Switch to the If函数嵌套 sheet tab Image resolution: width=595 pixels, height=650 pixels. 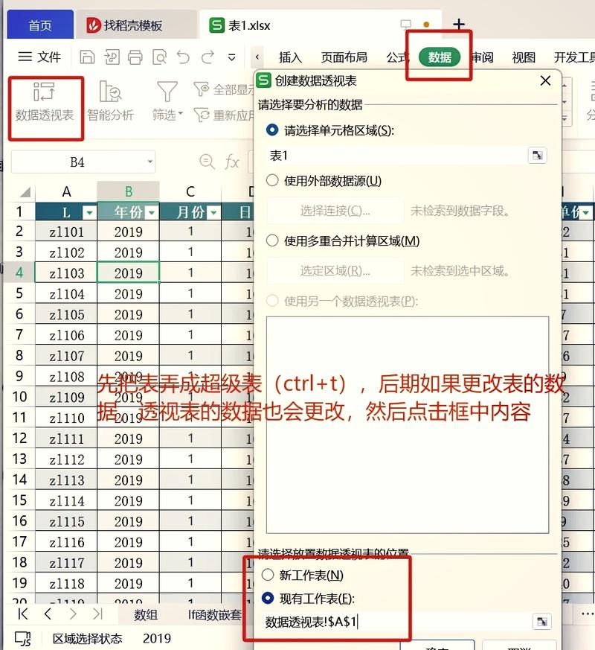[x=214, y=614]
